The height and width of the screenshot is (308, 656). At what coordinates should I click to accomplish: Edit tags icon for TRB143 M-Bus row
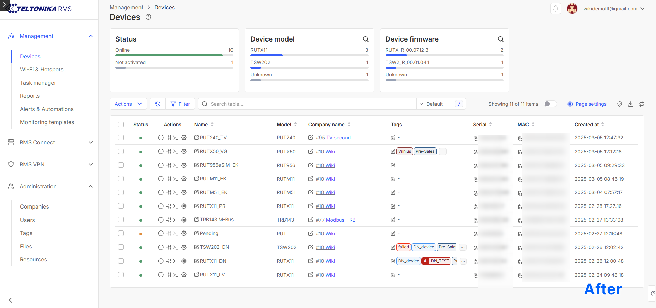(393, 220)
